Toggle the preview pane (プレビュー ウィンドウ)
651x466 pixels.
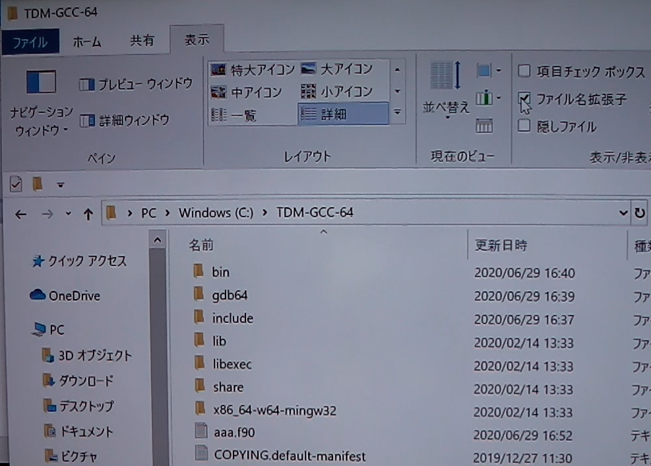pos(136,84)
